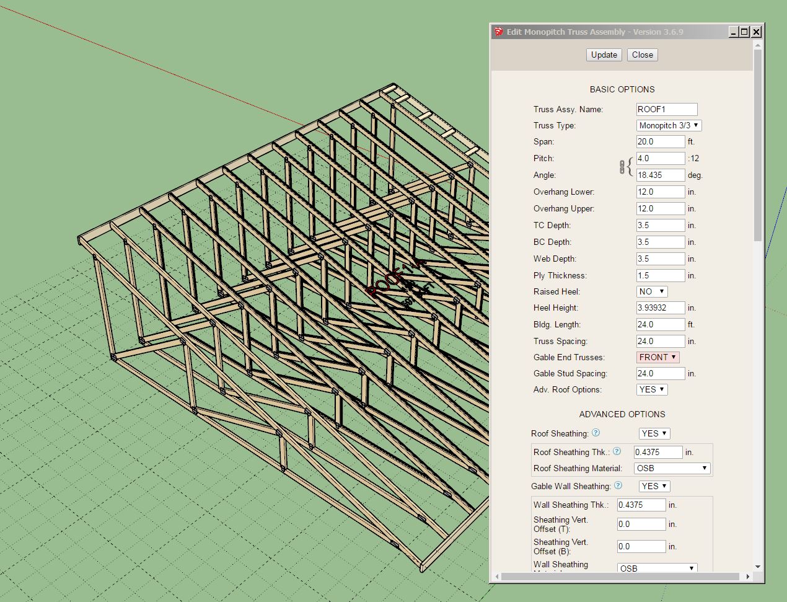Click the Truss Assy. Name field
Screen dimensions: 787x602
click(x=666, y=109)
